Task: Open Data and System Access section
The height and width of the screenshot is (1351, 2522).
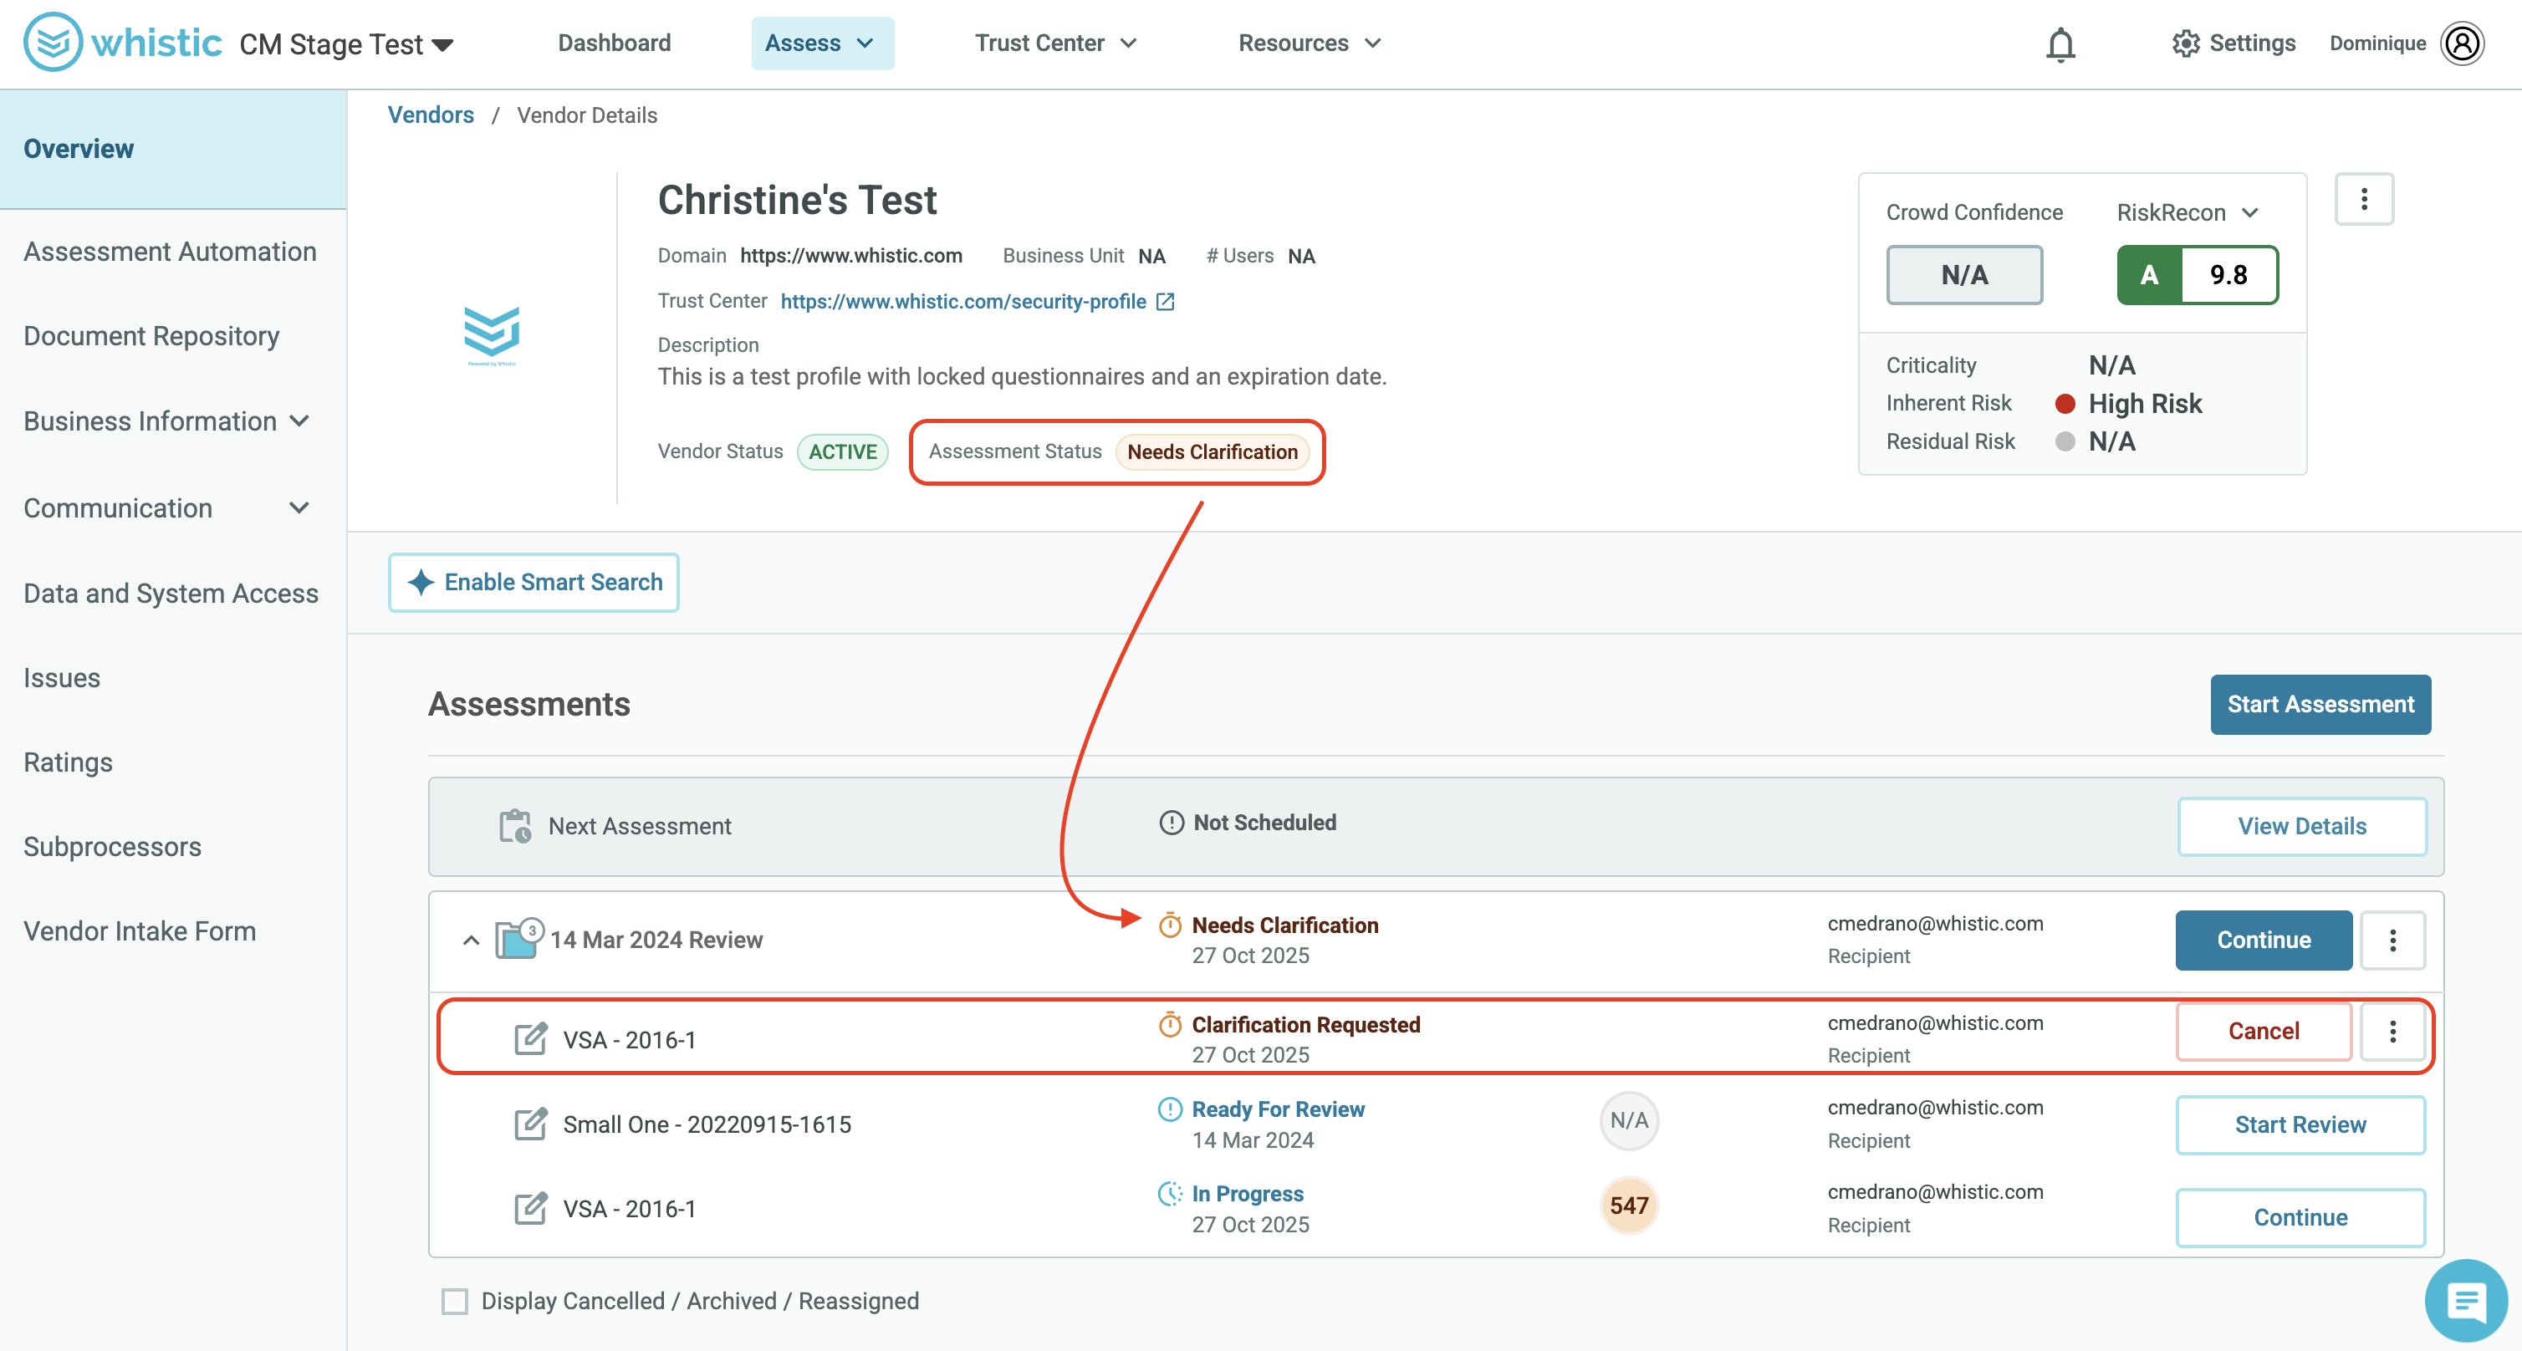Action: 171,594
